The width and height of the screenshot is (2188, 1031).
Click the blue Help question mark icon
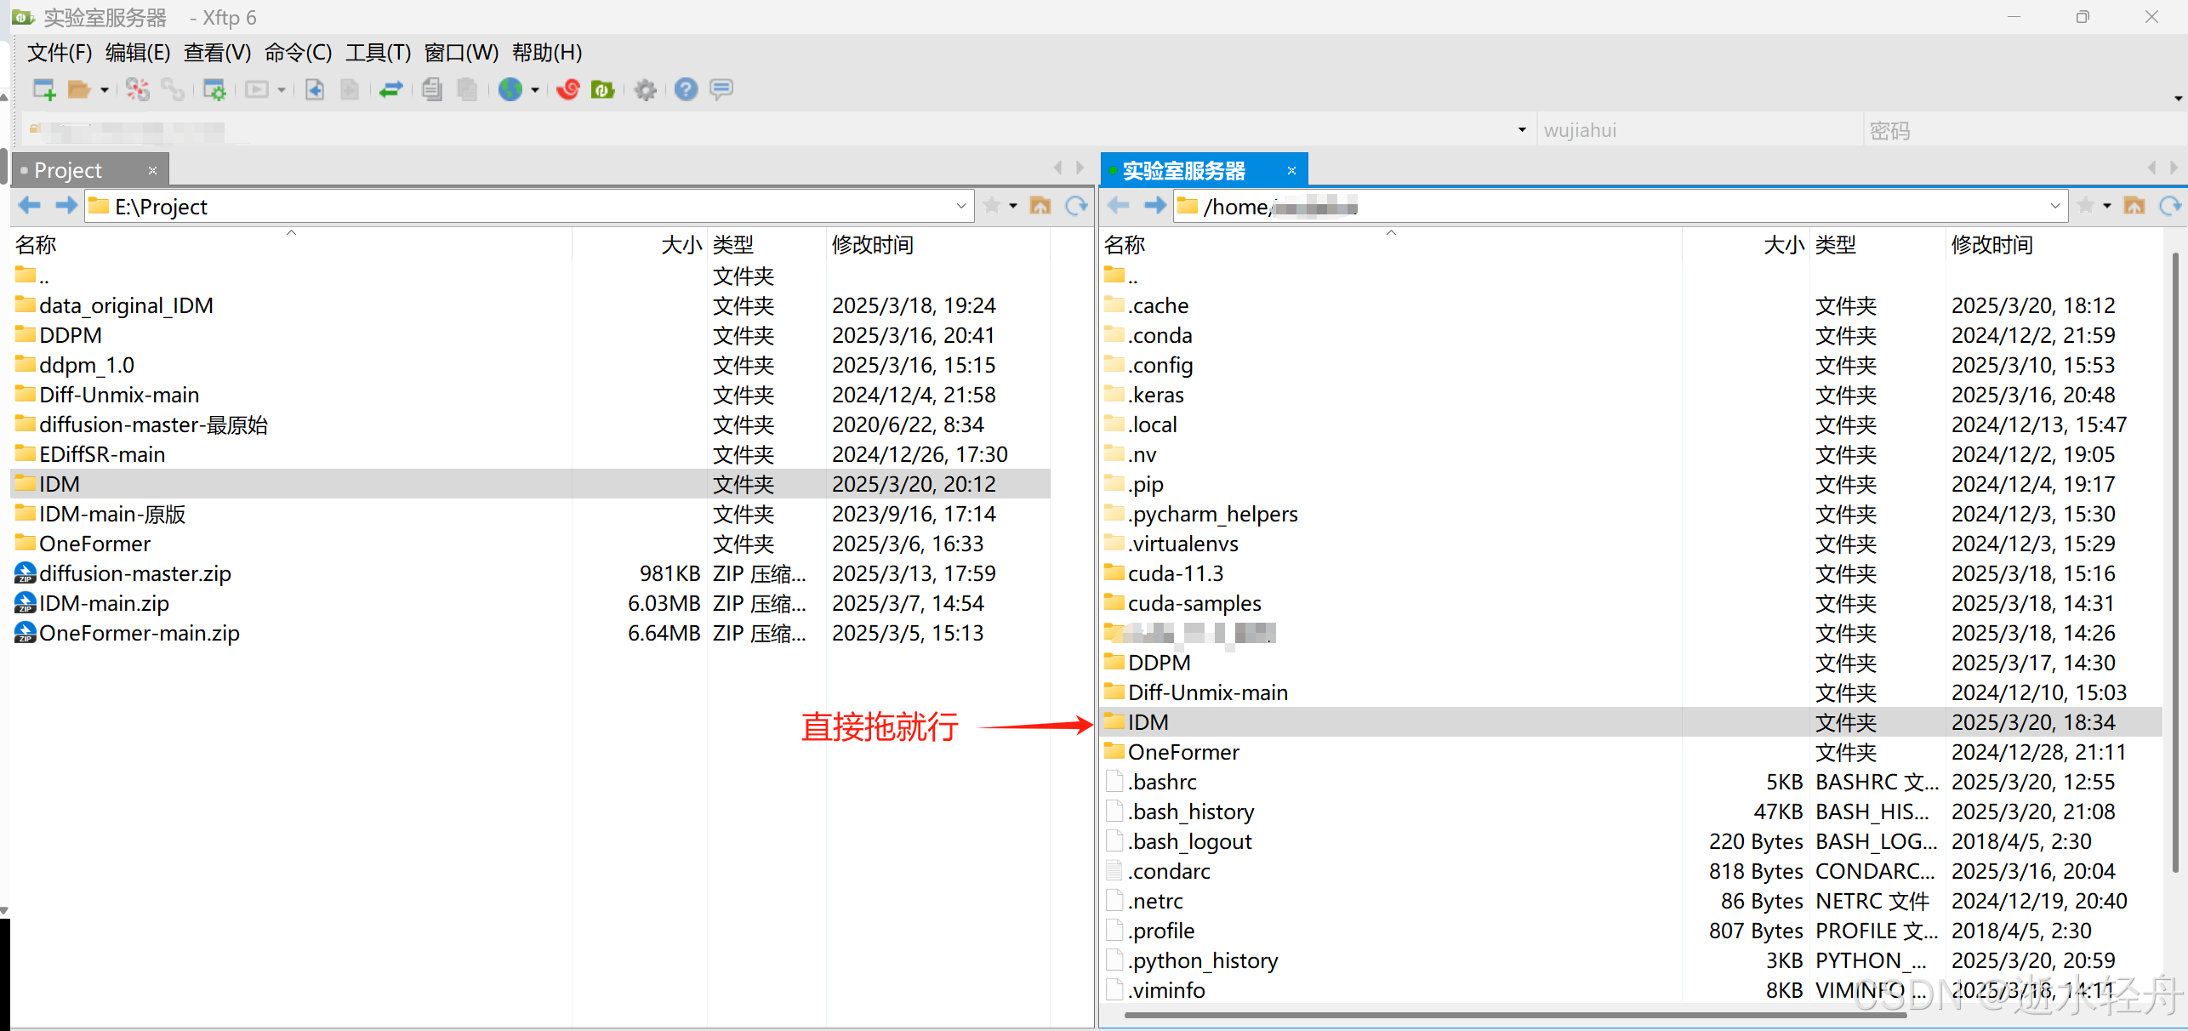[686, 89]
